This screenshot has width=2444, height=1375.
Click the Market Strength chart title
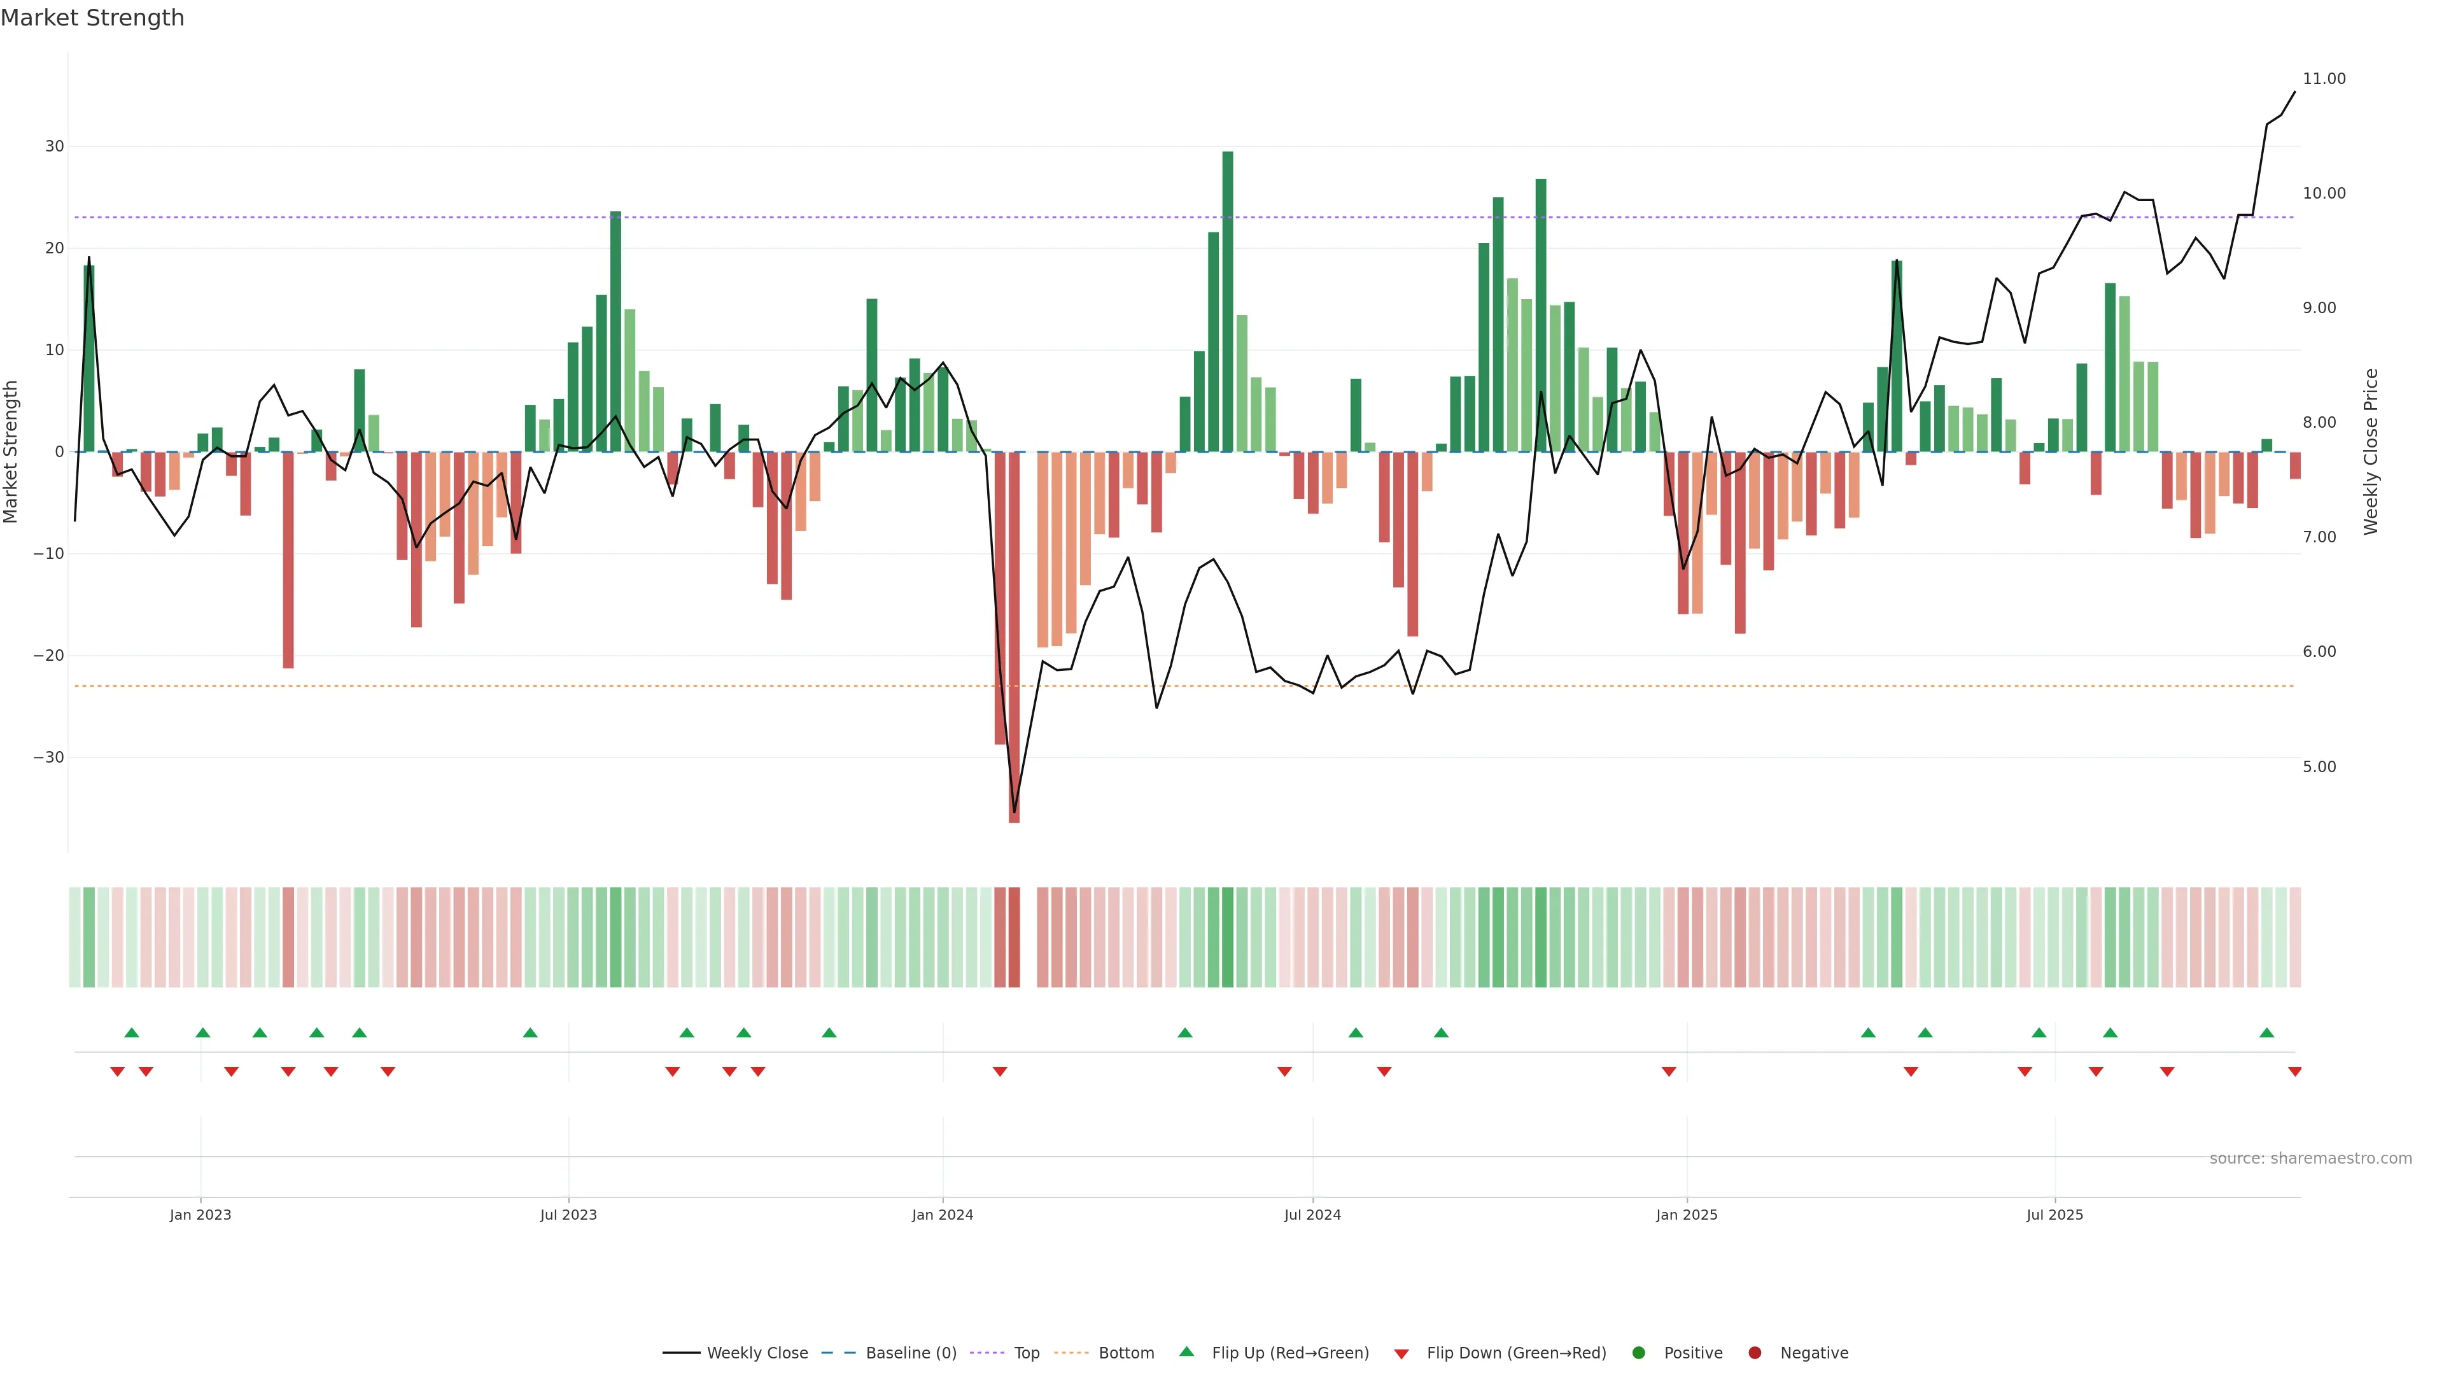click(x=92, y=18)
